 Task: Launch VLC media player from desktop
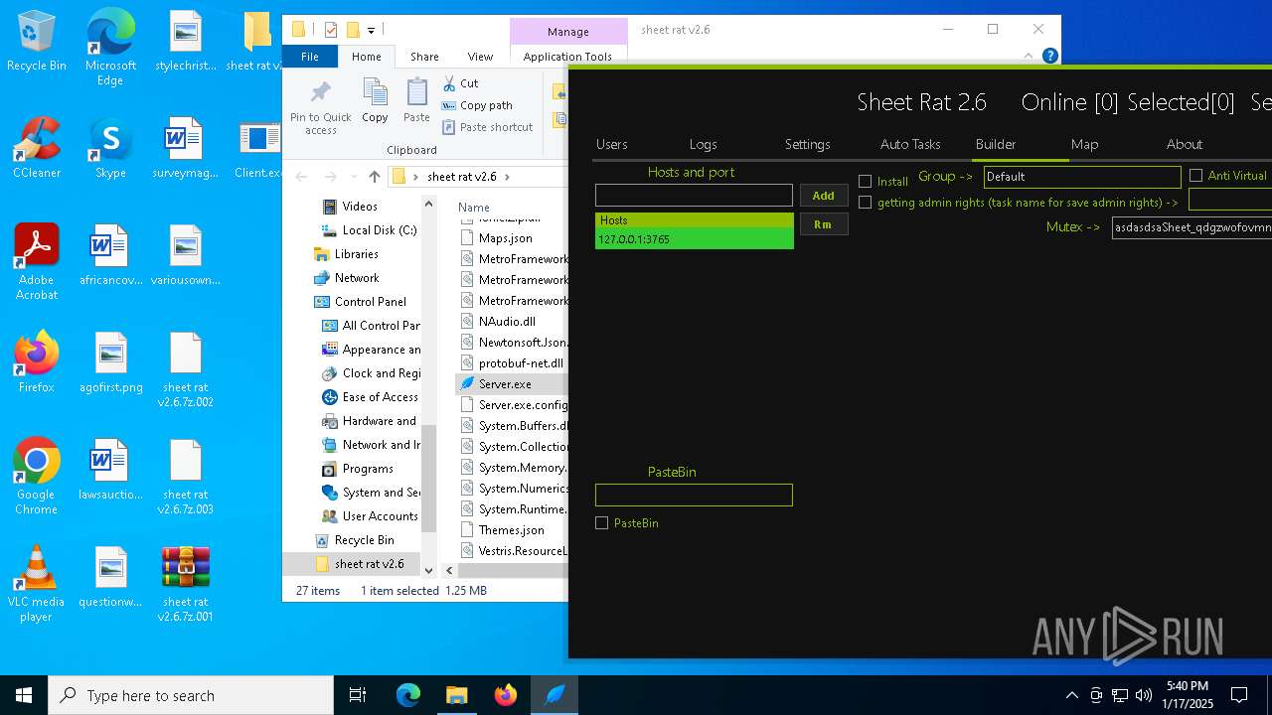[x=37, y=584]
